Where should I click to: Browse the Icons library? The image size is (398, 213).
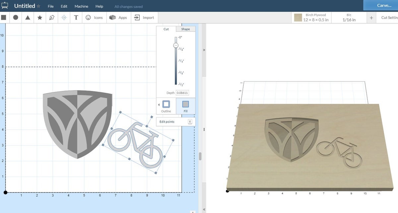(94, 18)
